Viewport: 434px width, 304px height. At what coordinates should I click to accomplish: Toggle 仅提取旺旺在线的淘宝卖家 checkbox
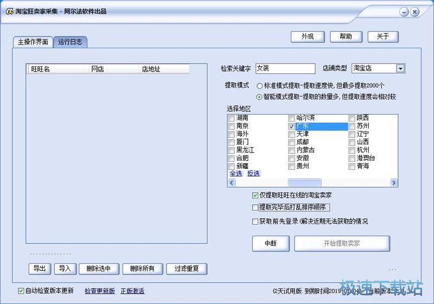pos(255,195)
